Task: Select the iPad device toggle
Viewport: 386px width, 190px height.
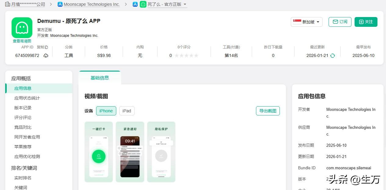Action: (127, 111)
